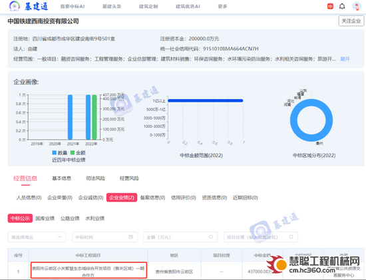The image size is (366, 280).
Task: Click the 基建通 logo icon
Action: (15, 6)
